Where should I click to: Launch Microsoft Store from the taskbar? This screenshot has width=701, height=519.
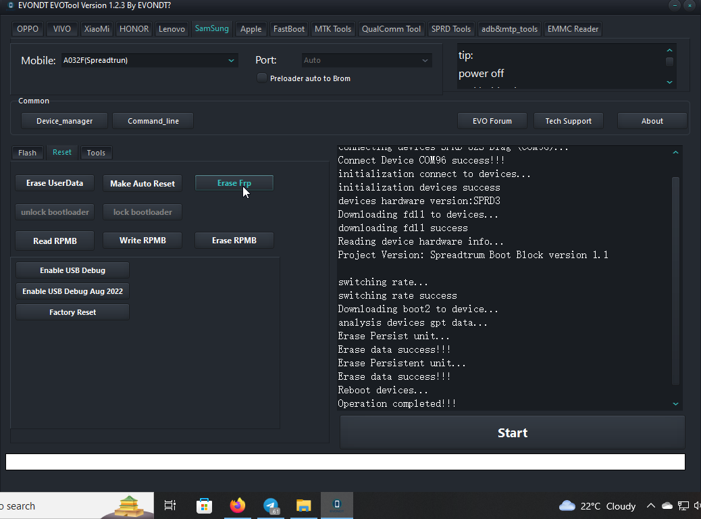point(204,505)
